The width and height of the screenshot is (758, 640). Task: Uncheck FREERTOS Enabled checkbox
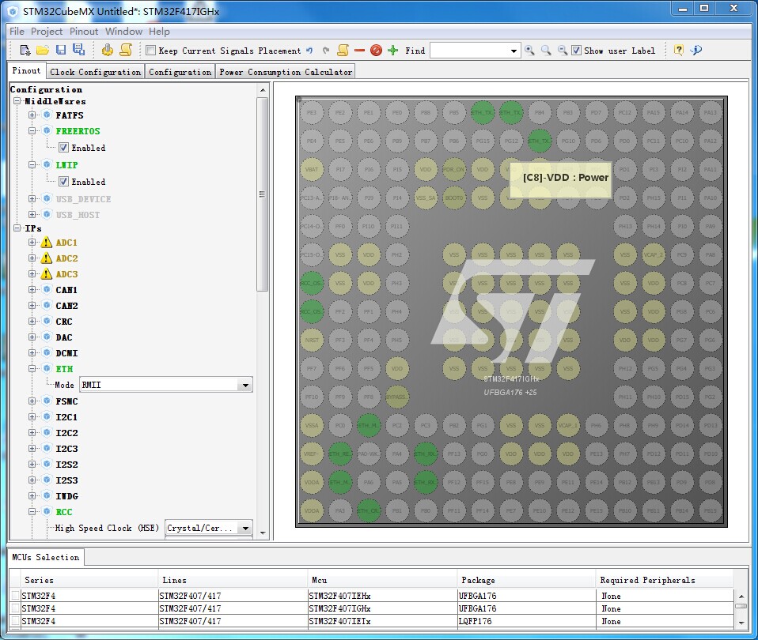[x=63, y=148]
